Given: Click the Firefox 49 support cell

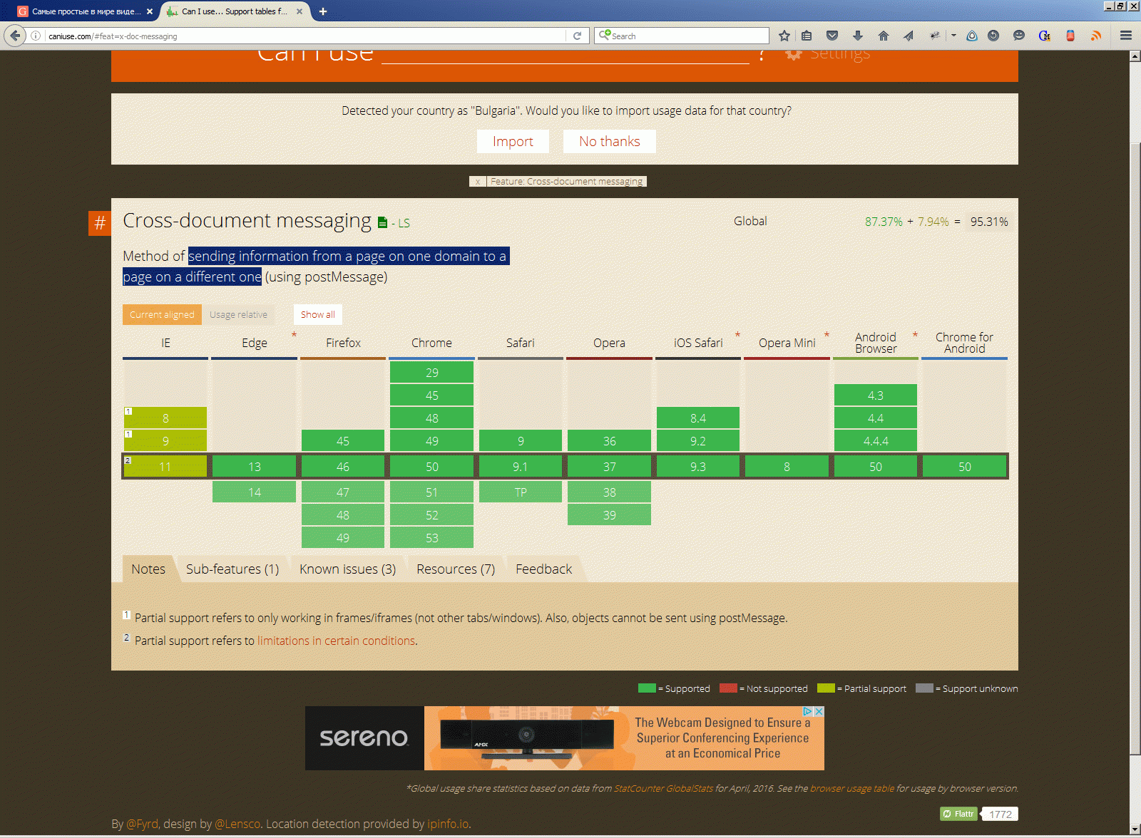Looking at the screenshot, I should click(343, 538).
